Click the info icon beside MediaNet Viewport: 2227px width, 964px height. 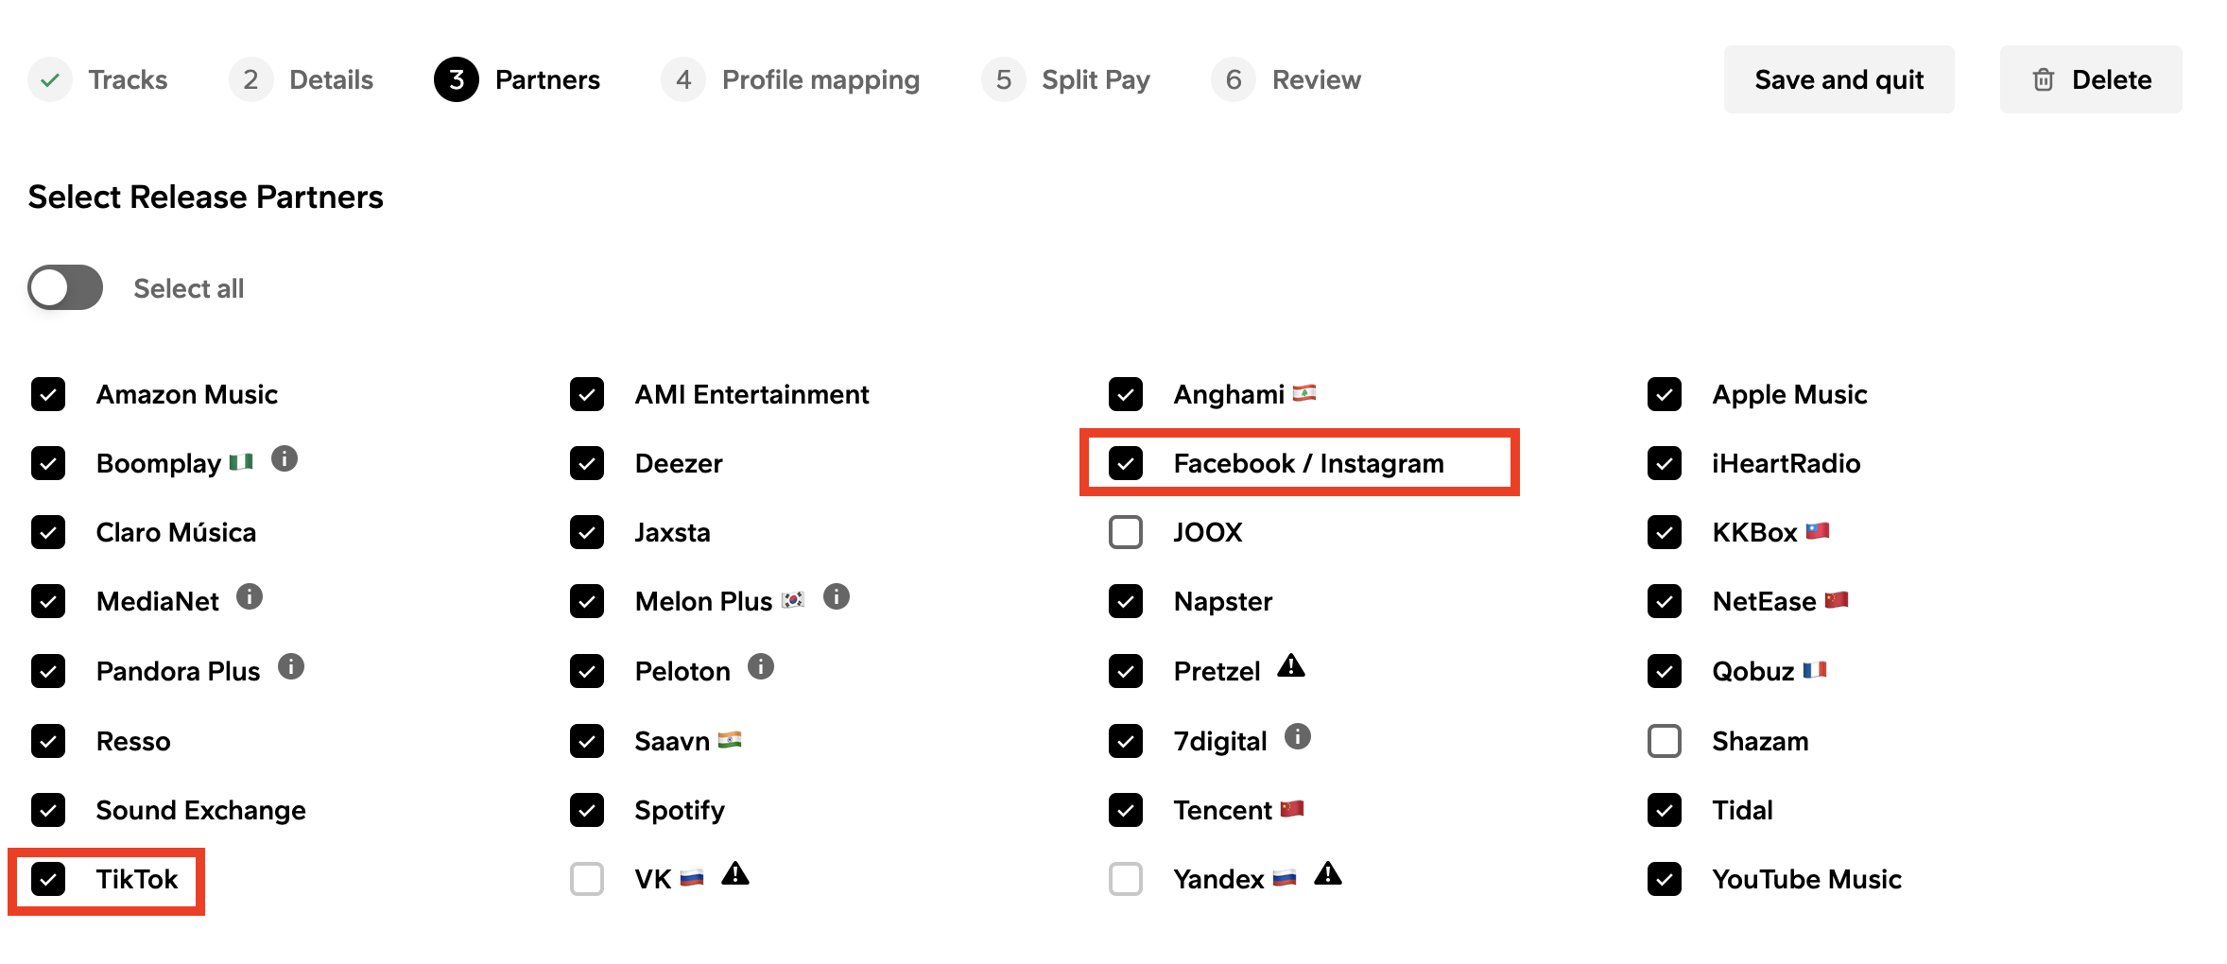click(250, 597)
